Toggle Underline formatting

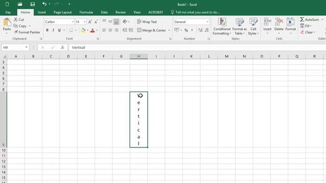(x=60, y=30)
